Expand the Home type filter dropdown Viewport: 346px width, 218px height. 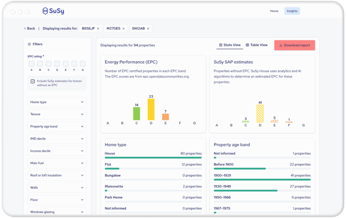pos(57,102)
